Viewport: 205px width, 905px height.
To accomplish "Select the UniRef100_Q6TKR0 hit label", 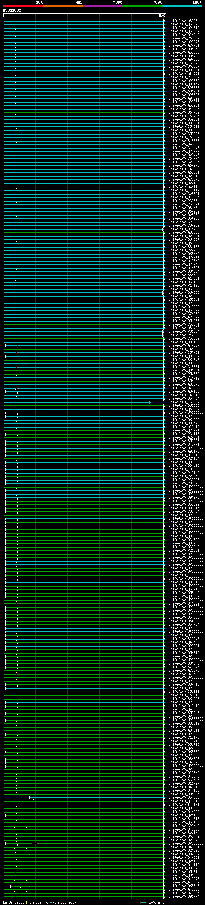I will tap(184, 24).
